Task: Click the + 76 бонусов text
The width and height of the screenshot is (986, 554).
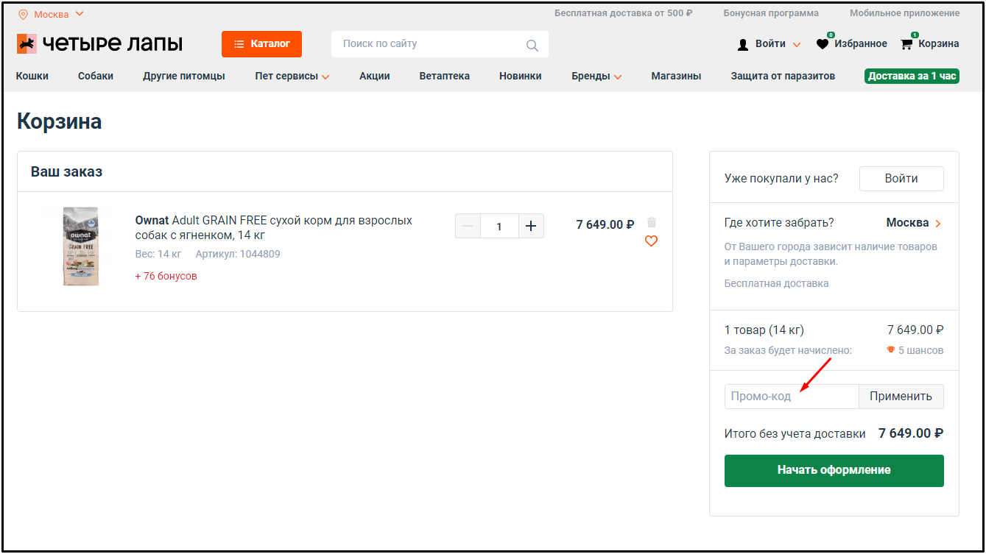Action: coord(166,277)
